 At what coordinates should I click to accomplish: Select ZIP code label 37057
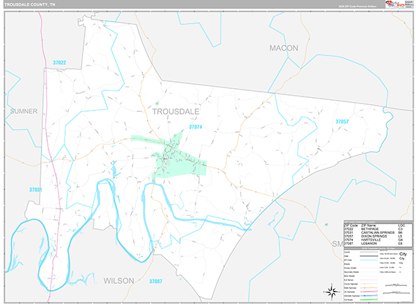344,121
